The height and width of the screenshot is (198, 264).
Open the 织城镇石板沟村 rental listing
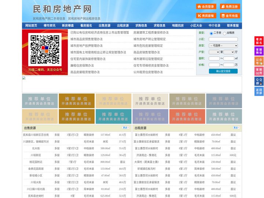146,169
